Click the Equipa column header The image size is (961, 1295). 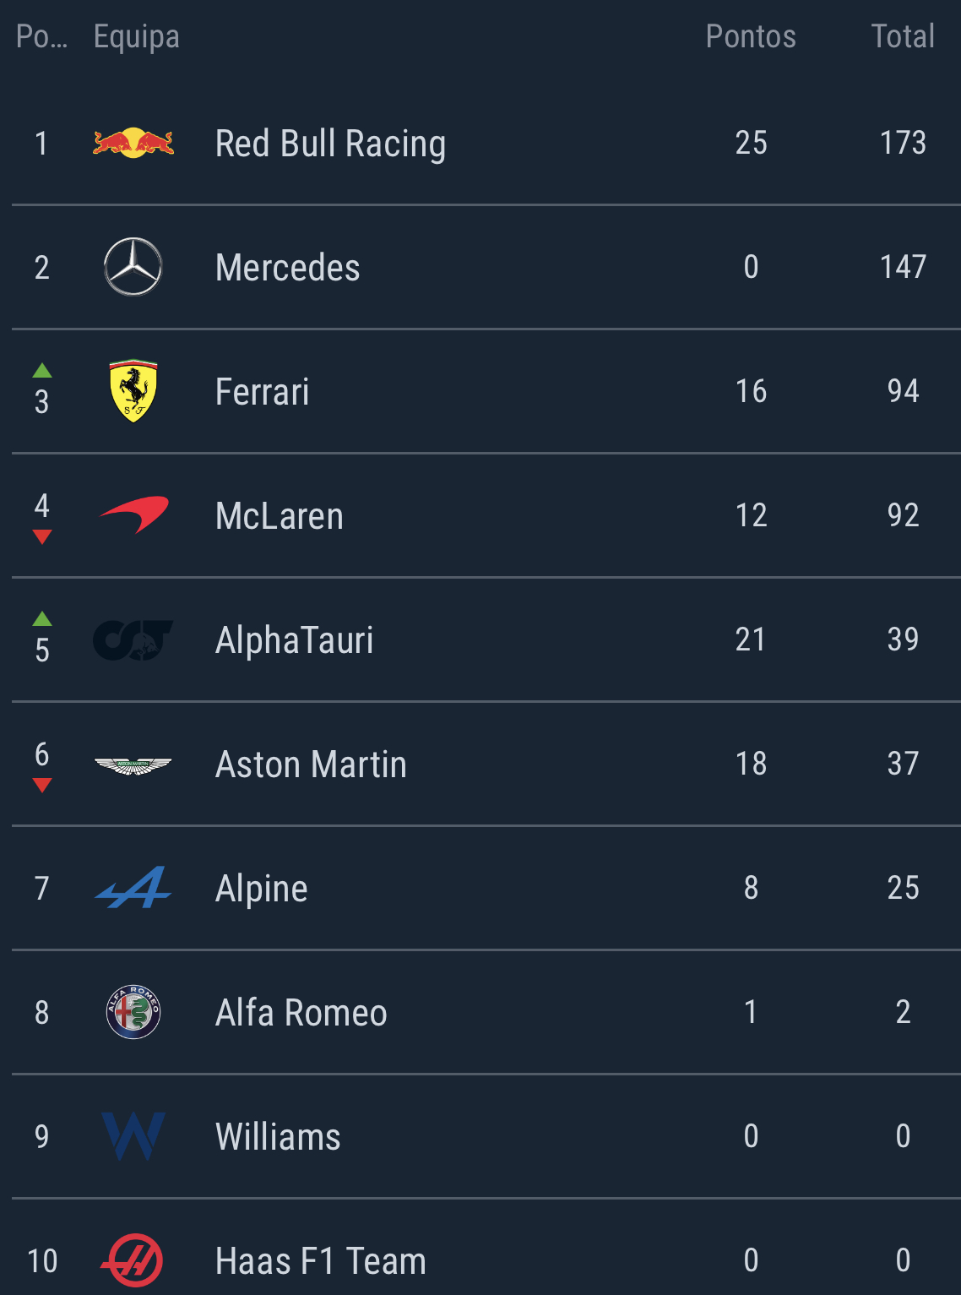coord(137,36)
